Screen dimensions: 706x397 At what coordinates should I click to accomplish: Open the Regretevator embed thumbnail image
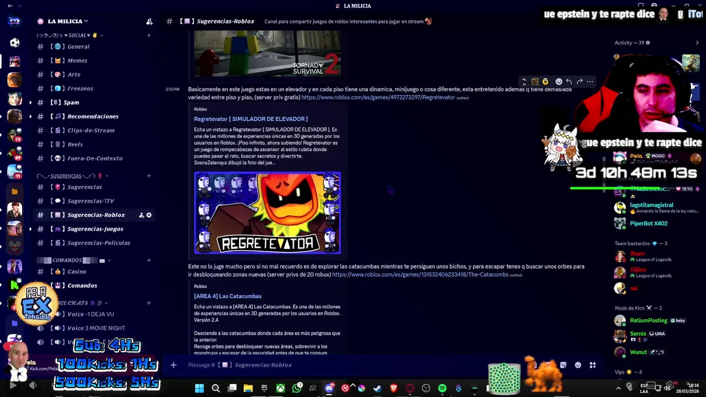268,213
